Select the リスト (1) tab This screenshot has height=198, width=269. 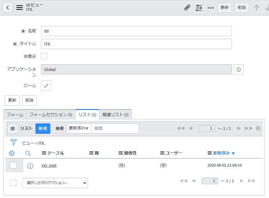pos(87,115)
